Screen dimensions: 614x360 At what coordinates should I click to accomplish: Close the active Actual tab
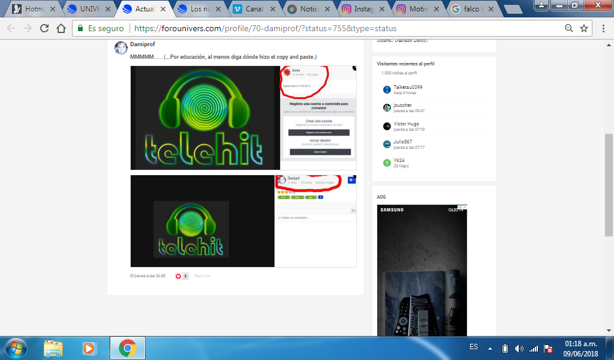pyautogui.click(x=163, y=8)
